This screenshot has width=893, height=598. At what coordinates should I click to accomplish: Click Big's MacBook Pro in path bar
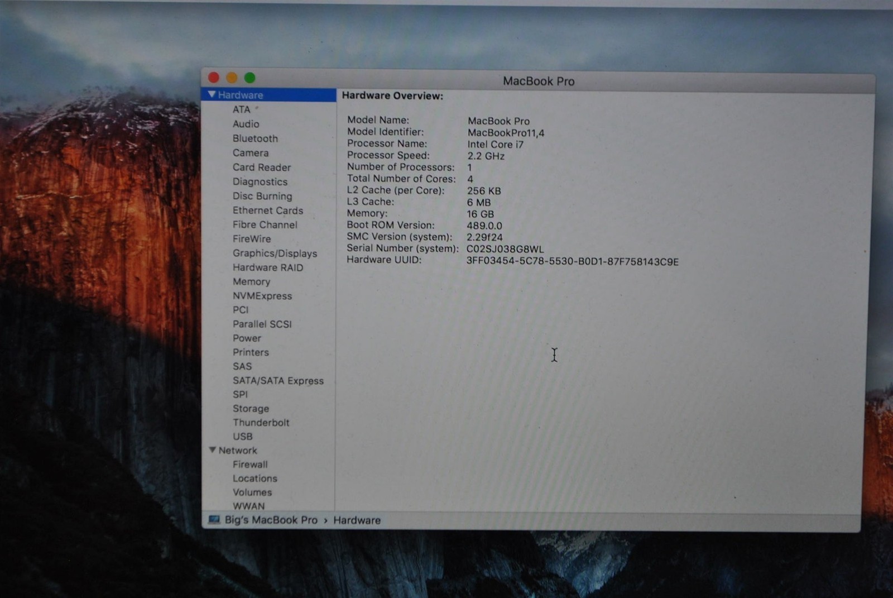click(271, 520)
